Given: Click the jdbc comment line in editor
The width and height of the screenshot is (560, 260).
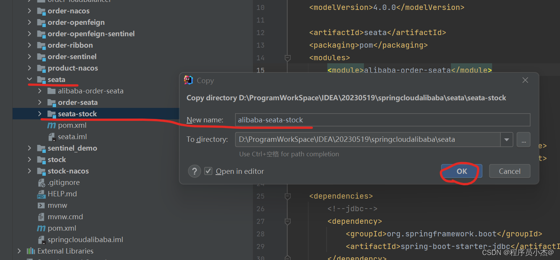Looking at the screenshot, I should coord(352,209).
